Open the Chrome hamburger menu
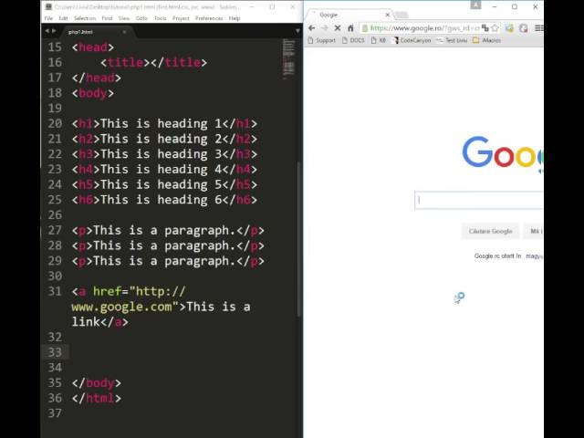The width and height of the screenshot is (584, 438). pyautogui.click(x=538, y=28)
